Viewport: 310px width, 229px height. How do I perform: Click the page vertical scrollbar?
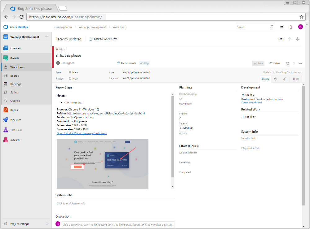point(303,145)
